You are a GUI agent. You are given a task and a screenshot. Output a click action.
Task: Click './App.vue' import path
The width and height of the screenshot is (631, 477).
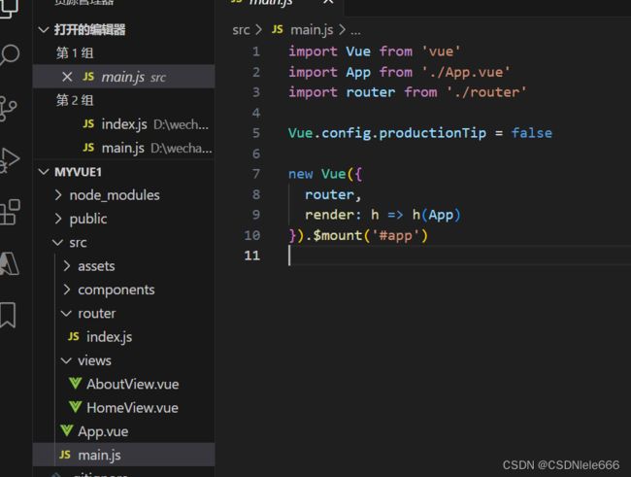tap(466, 72)
